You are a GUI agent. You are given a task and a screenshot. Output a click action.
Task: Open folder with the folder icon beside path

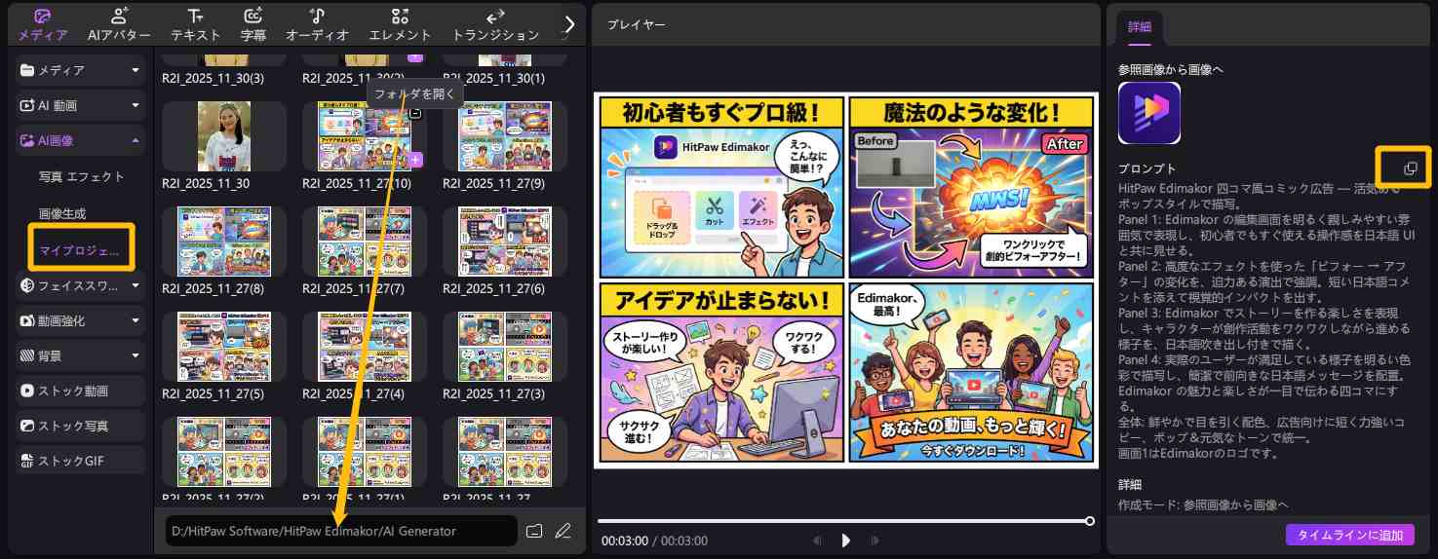(533, 531)
